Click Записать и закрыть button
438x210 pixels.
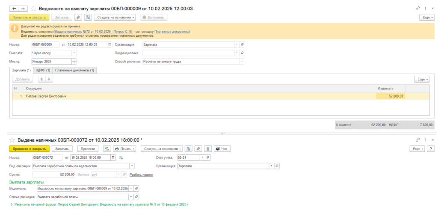30,17
